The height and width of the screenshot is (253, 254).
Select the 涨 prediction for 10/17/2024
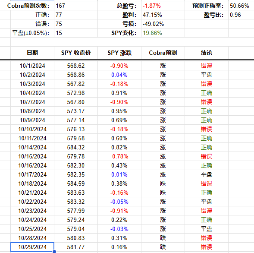pos(163,175)
